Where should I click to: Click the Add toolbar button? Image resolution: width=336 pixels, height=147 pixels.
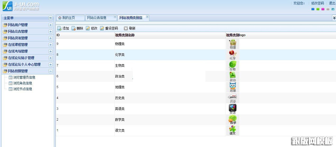pyautogui.click(x=63, y=29)
